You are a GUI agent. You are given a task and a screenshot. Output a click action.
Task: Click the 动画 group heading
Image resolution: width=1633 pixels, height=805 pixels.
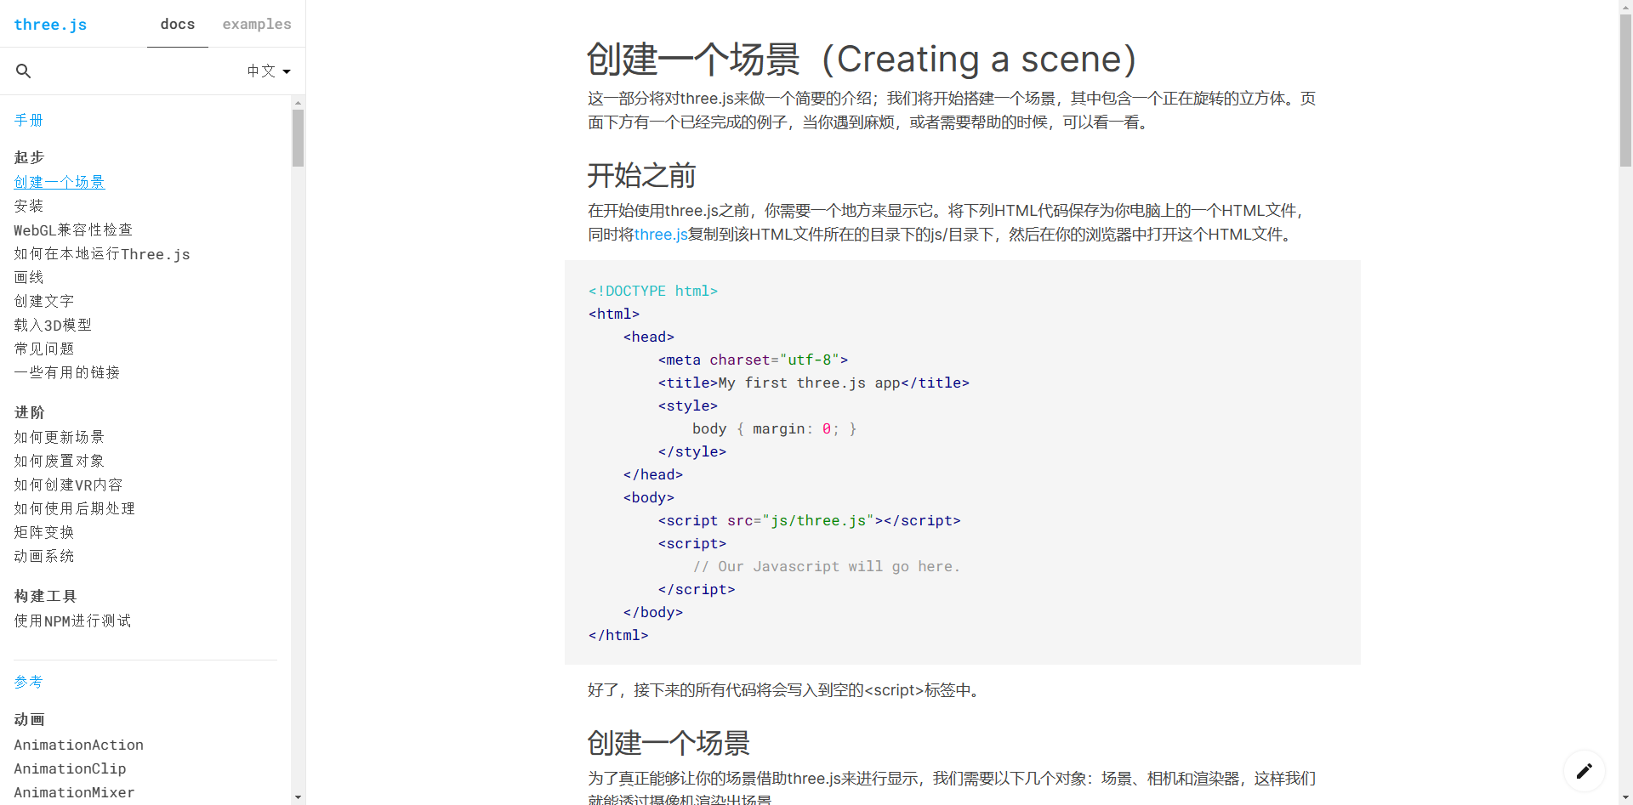click(x=29, y=719)
